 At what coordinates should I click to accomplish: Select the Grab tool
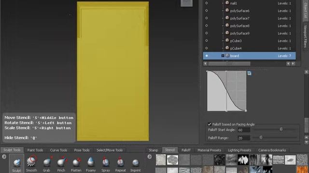pyautogui.click(x=46, y=164)
